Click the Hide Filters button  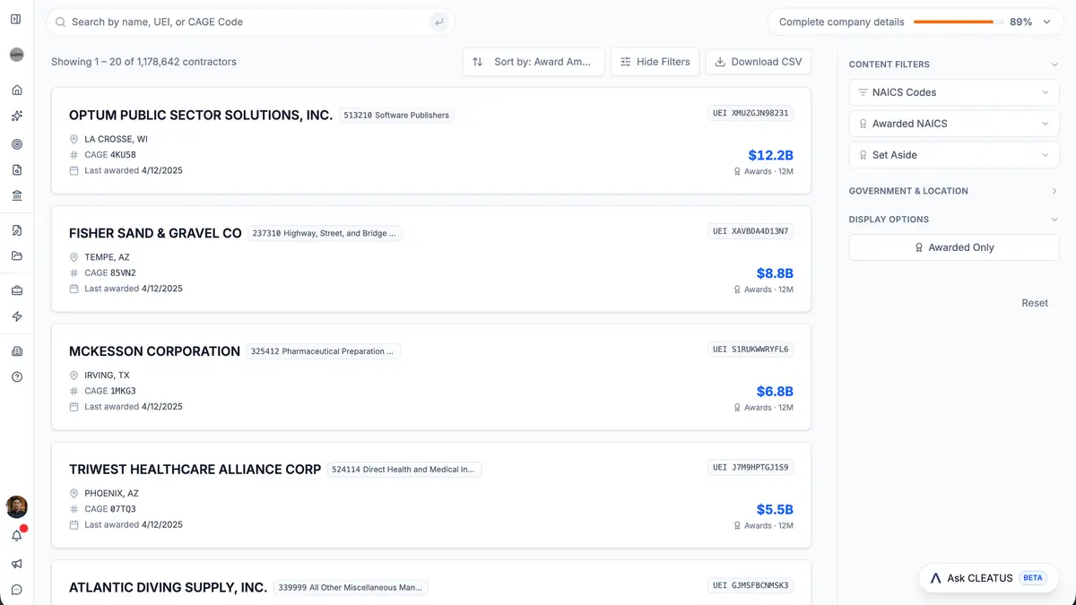[x=655, y=62]
